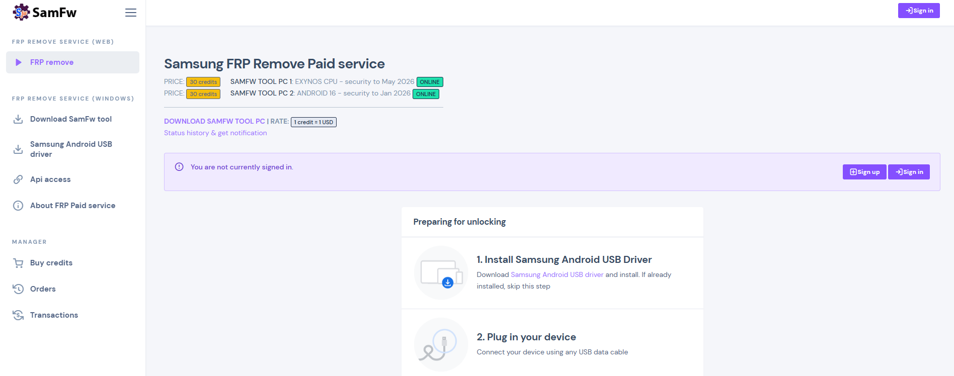
Task: Click 'FRP REMOVE SERVICE (WINDOWS)' section label
Action: point(73,99)
